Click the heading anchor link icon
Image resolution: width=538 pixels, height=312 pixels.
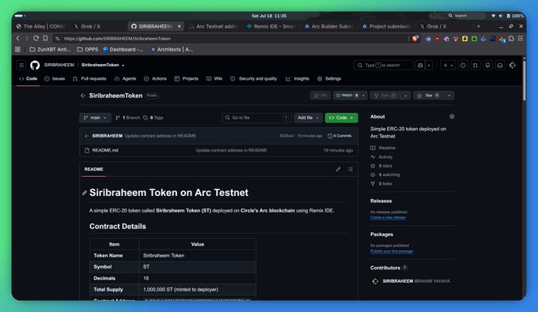point(85,194)
